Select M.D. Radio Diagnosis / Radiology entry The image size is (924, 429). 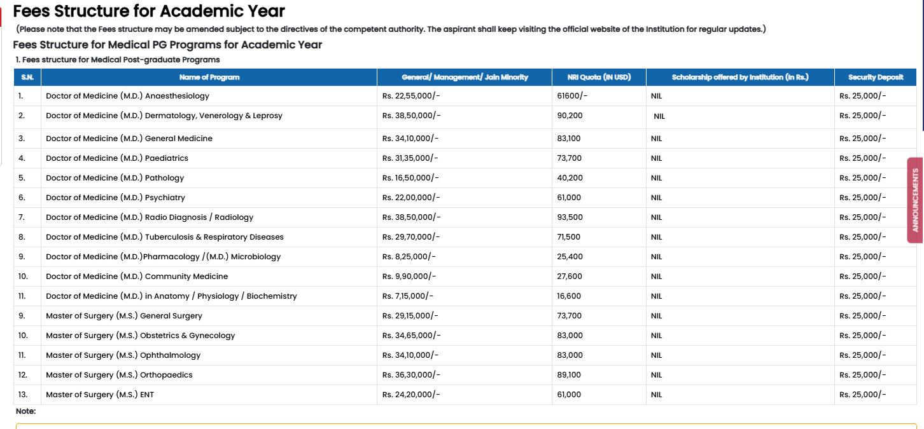point(150,217)
